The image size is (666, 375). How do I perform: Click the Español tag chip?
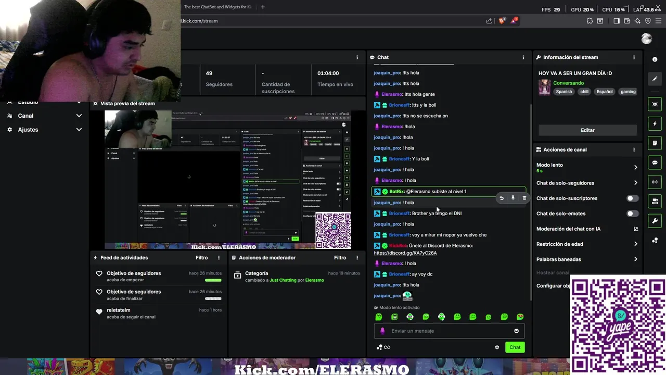(x=605, y=92)
